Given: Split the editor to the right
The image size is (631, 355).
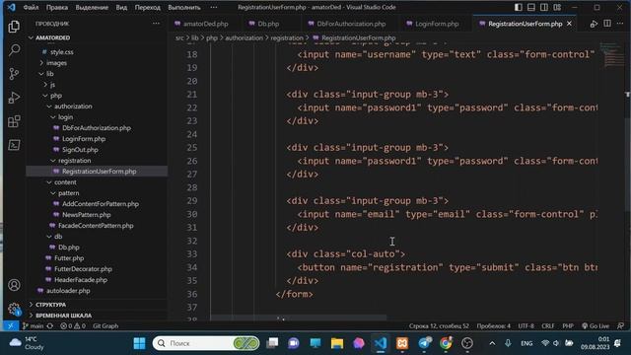Looking at the screenshot, I should tap(607, 24).
